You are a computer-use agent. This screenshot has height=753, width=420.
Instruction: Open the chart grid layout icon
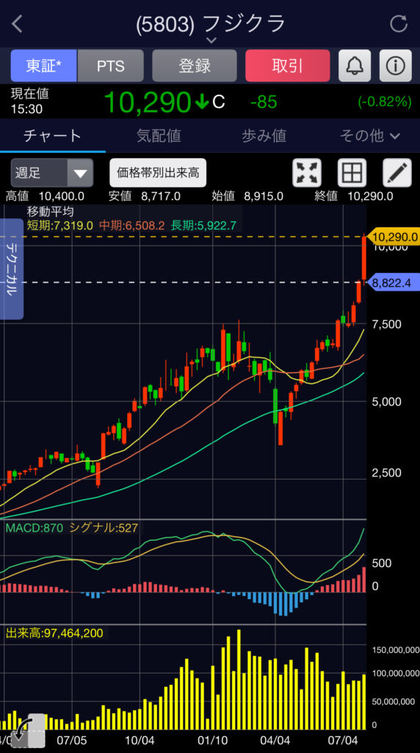352,173
